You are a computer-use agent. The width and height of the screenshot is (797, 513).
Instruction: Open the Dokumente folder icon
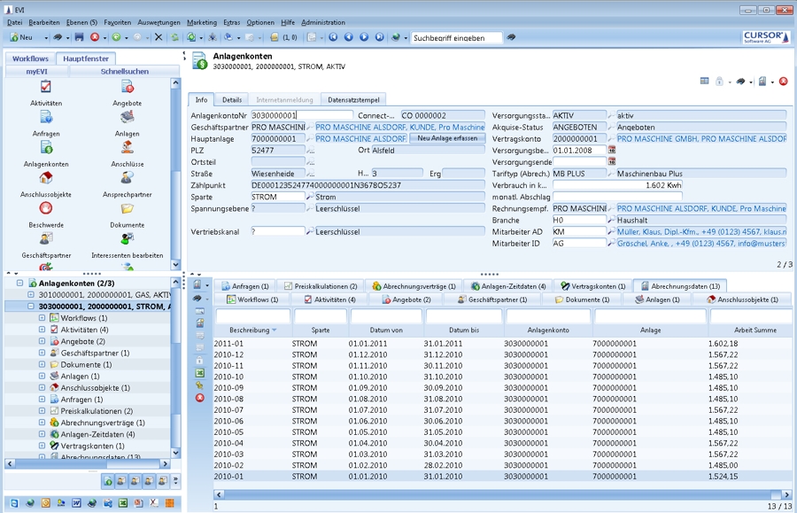pyautogui.click(x=128, y=208)
